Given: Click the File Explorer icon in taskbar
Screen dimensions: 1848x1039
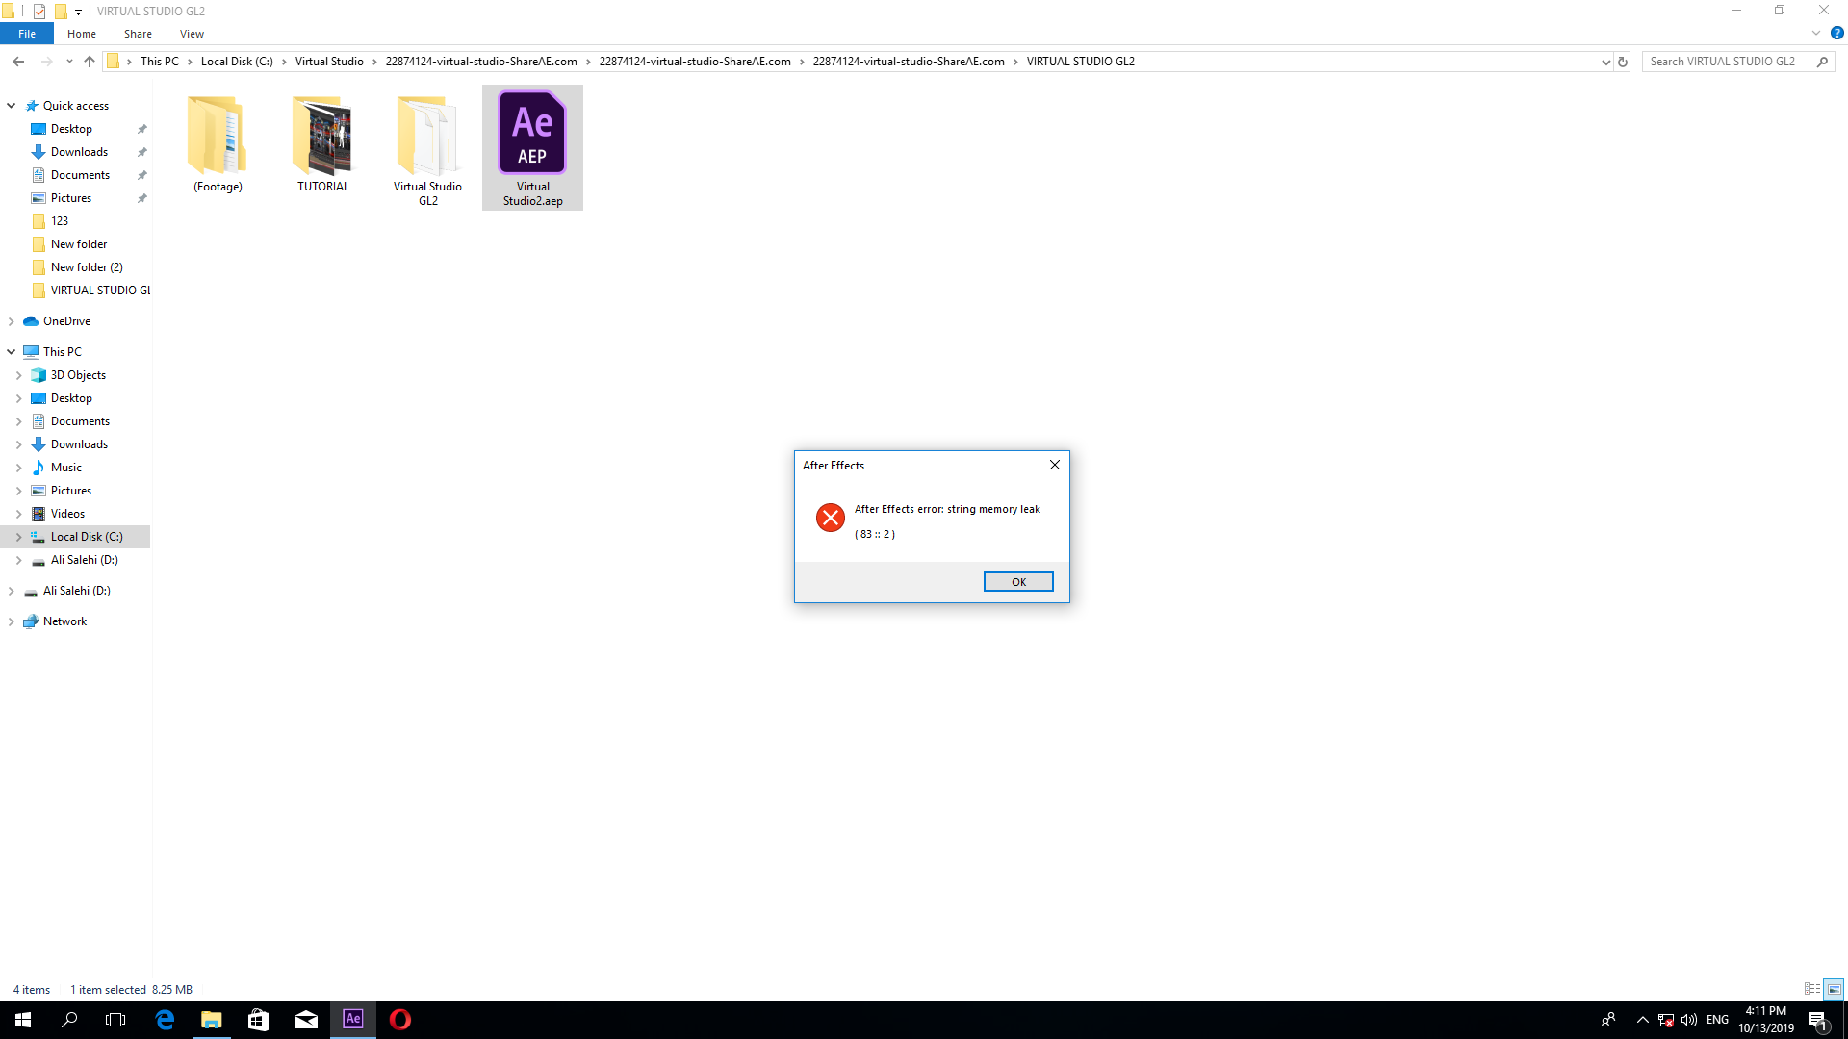Looking at the screenshot, I should [211, 1019].
